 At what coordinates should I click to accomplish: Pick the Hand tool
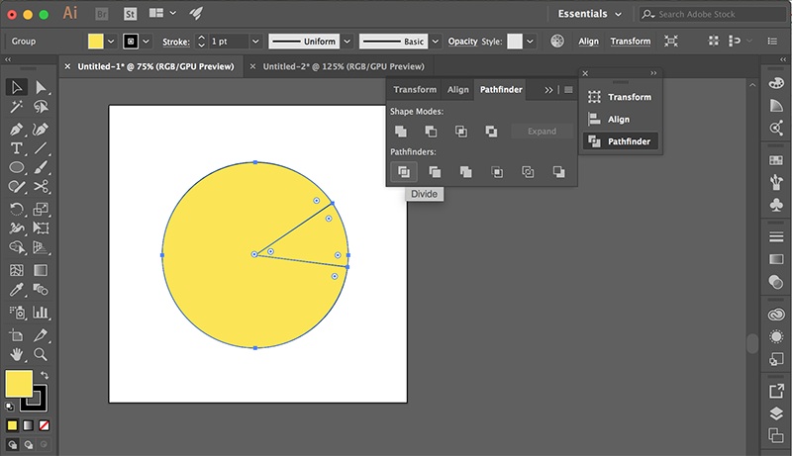click(16, 354)
